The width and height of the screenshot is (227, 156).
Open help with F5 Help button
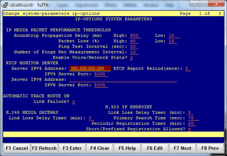pyautogui.click(x=127, y=148)
